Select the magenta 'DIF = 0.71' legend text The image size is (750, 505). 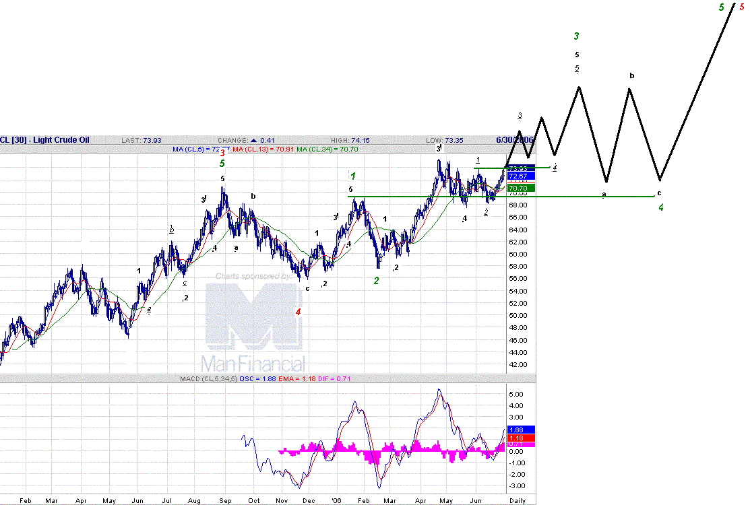pyautogui.click(x=334, y=379)
